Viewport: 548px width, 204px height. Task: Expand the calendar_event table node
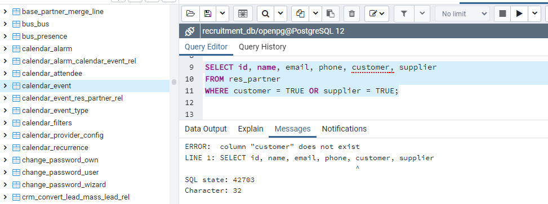(5, 86)
